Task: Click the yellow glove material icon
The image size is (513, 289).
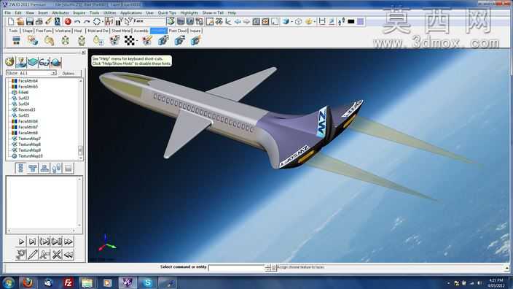Action: click(49, 41)
